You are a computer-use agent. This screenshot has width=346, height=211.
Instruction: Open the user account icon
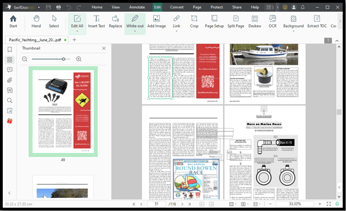point(294,7)
